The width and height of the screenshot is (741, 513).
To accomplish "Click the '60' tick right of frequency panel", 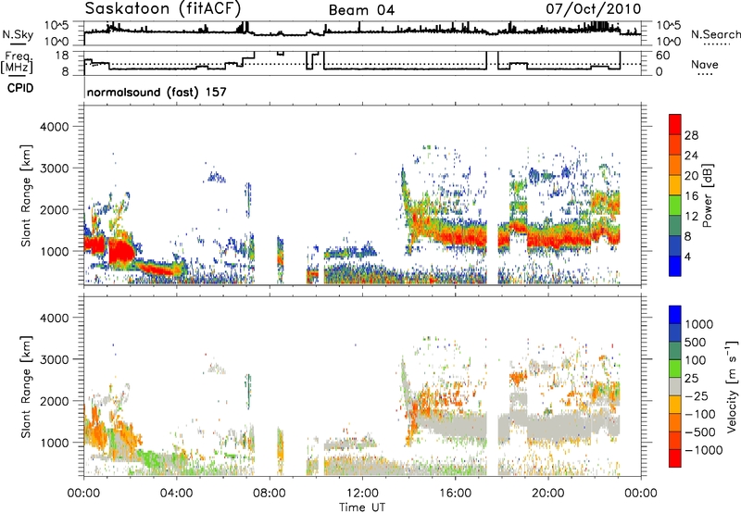I will (x=662, y=56).
